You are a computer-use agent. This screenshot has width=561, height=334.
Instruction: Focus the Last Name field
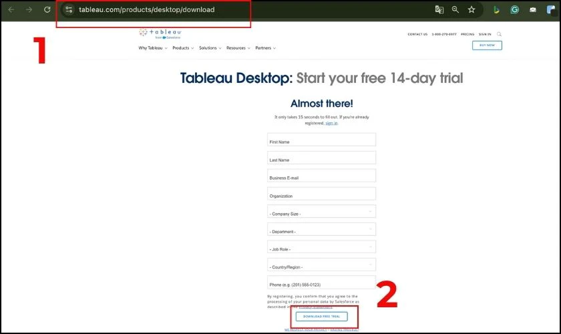(321, 158)
